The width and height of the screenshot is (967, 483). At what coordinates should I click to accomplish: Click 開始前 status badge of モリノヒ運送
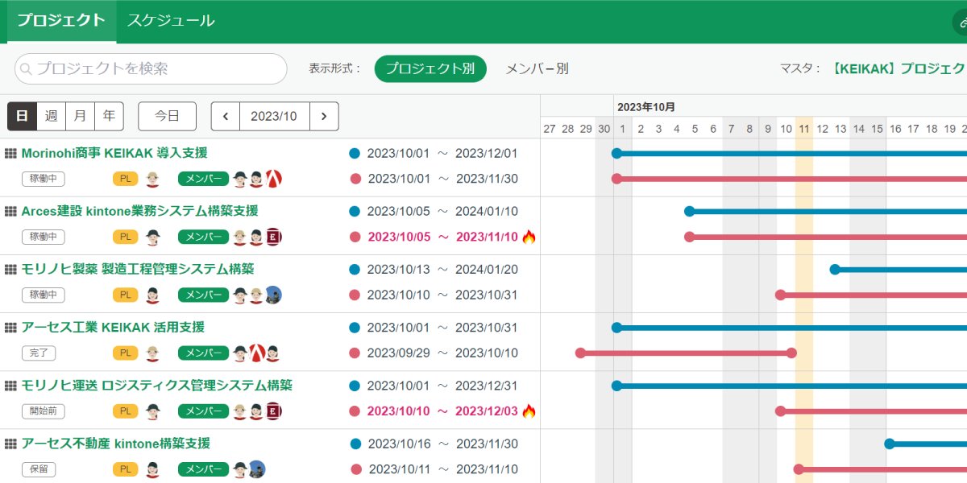pos(44,411)
